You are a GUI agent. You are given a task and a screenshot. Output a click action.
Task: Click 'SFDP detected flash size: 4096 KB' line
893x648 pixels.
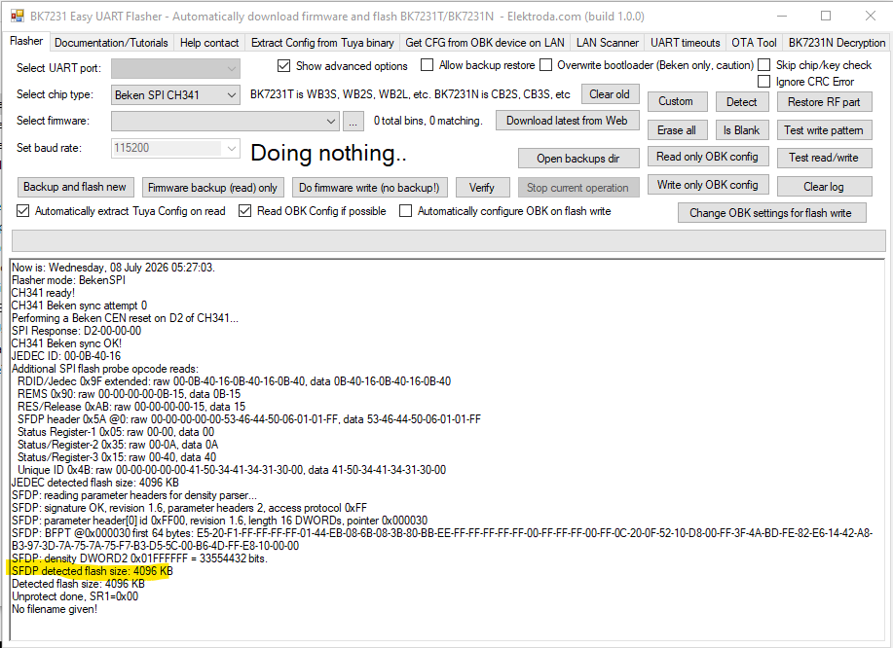click(x=93, y=570)
